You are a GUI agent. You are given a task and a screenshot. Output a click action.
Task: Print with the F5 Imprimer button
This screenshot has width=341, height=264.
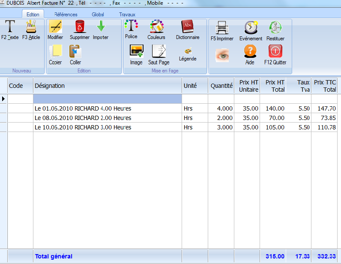point(222,28)
